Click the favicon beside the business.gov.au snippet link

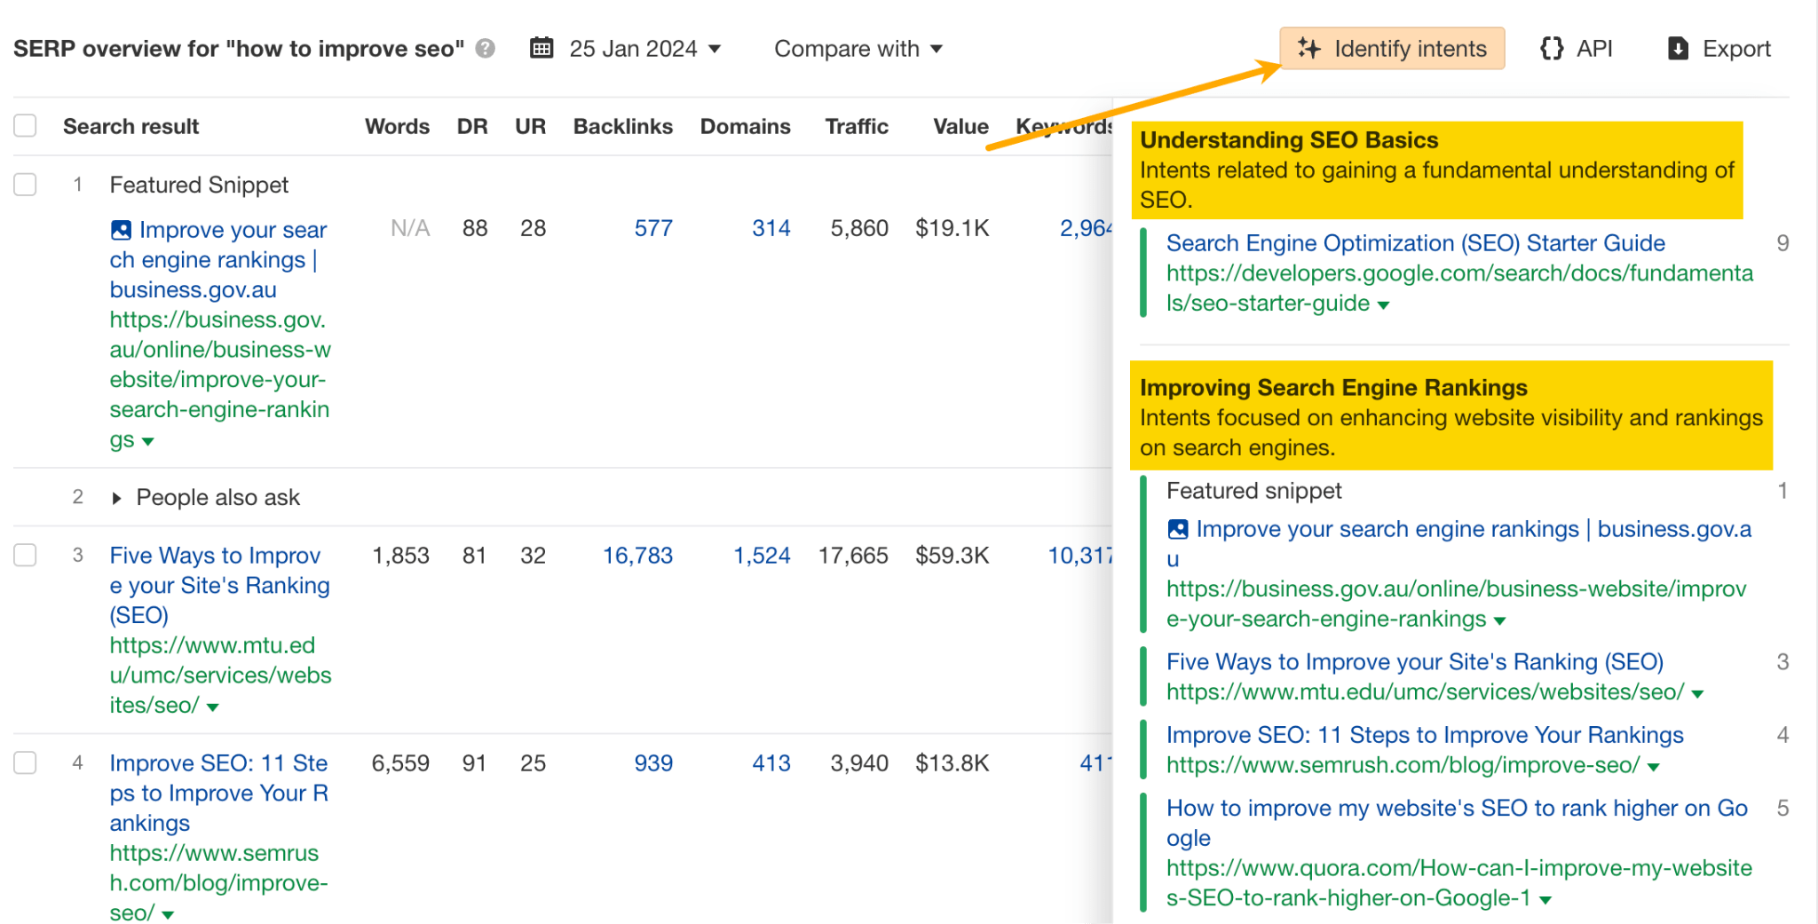120,230
